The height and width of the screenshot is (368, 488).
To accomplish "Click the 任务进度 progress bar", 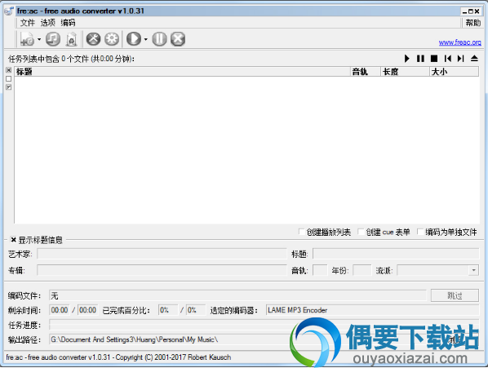I will coord(264,325).
